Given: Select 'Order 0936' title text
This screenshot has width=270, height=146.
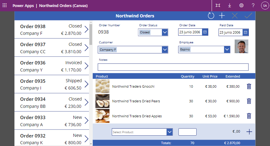Looking at the screenshot, I should click(x=33, y=63).
